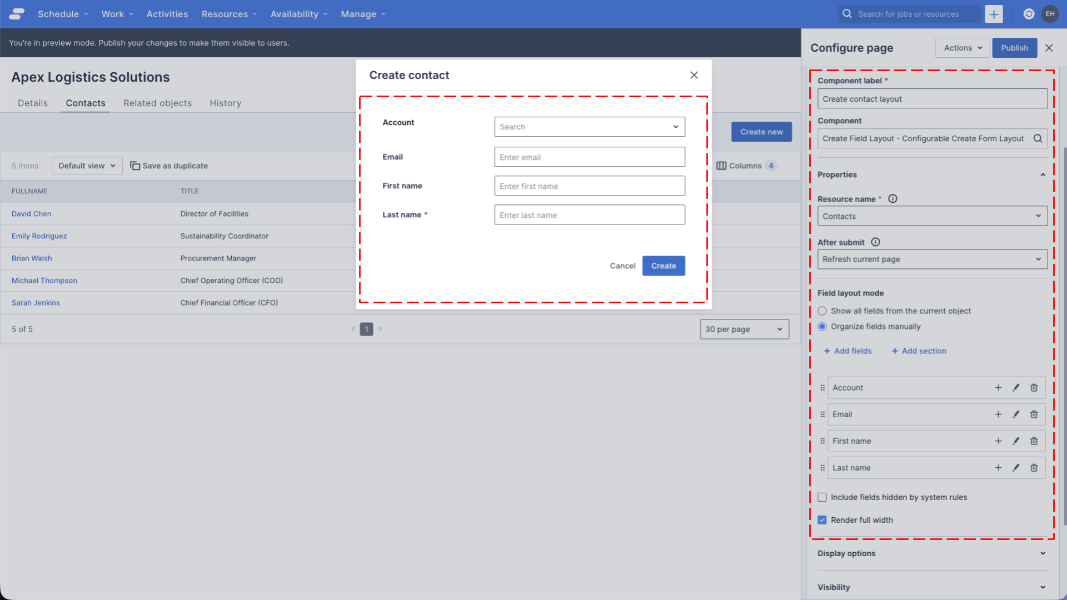Image resolution: width=1067 pixels, height=600 pixels.
Task: Click the trash icon on the Email field
Action: click(1034, 414)
